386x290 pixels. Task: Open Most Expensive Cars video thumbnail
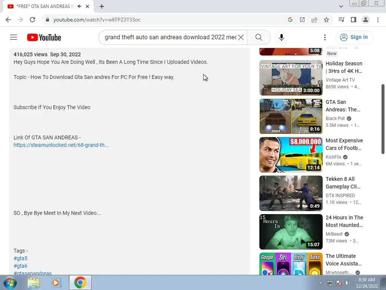click(291, 154)
